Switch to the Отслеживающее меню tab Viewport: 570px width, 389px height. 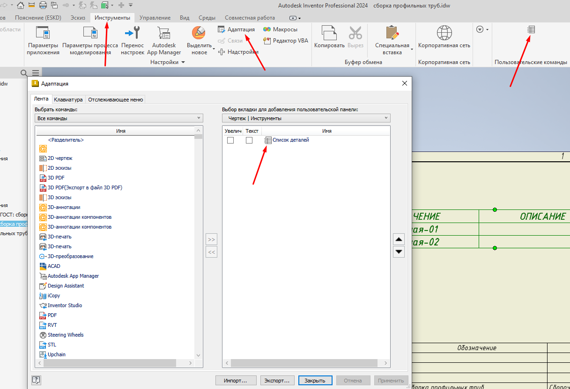tap(115, 100)
